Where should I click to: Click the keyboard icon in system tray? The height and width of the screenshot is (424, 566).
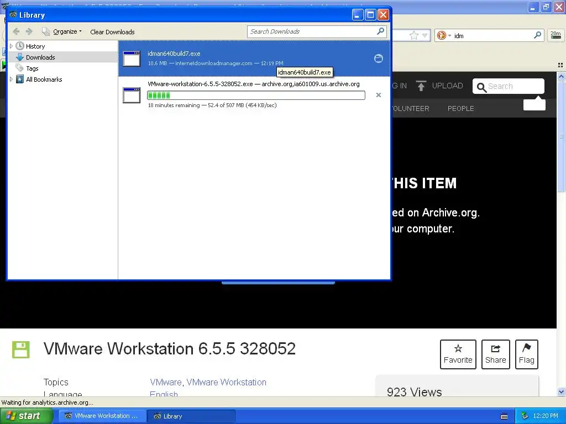pos(504,416)
